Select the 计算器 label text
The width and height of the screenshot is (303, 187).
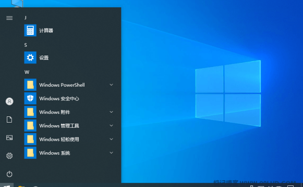coord(46,31)
